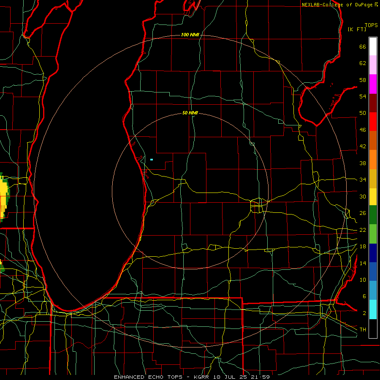
Task: Click the 2 legend value
Action: 364,313
